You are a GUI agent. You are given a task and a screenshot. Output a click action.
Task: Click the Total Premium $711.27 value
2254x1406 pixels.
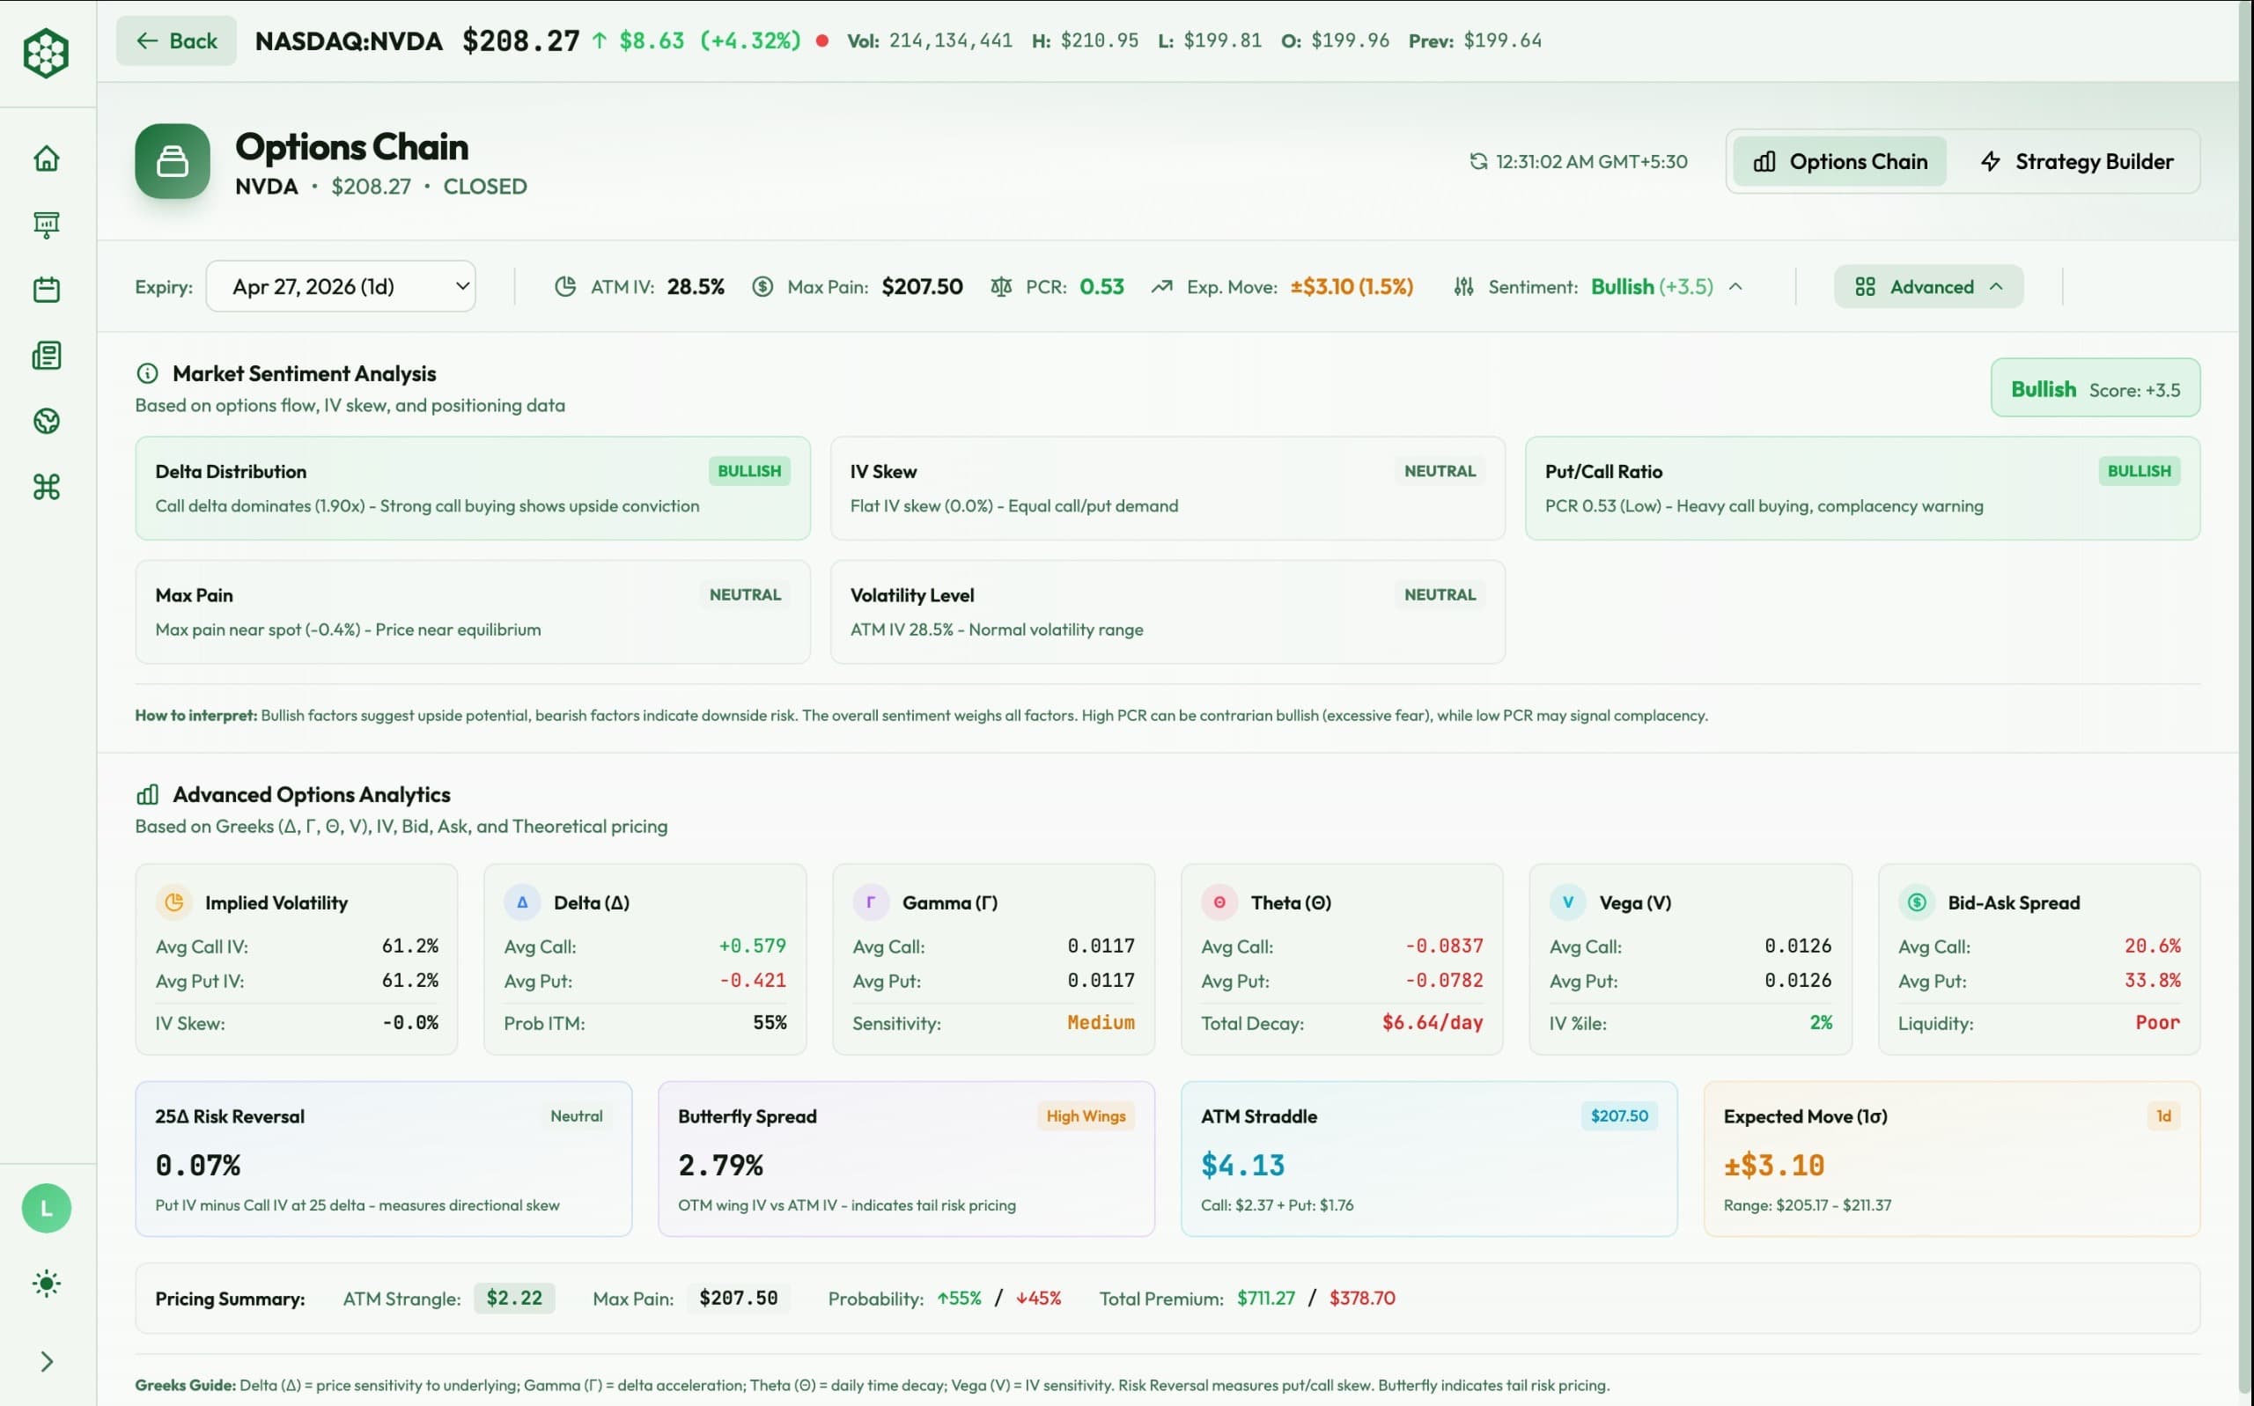(x=1265, y=1298)
